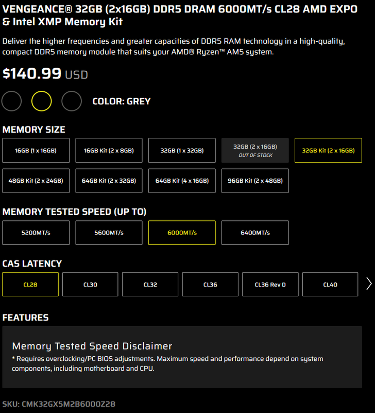Image resolution: width=375 pixels, height=413 pixels.
Task: Select CL36 CAS latency
Action: [x=210, y=284]
